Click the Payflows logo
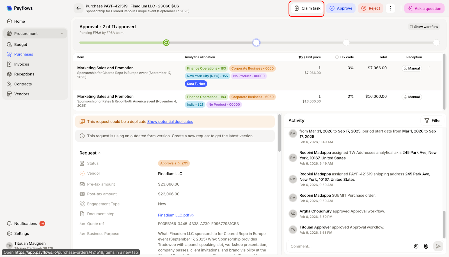The height and width of the screenshot is (257, 449). pyautogui.click(x=20, y=8)
